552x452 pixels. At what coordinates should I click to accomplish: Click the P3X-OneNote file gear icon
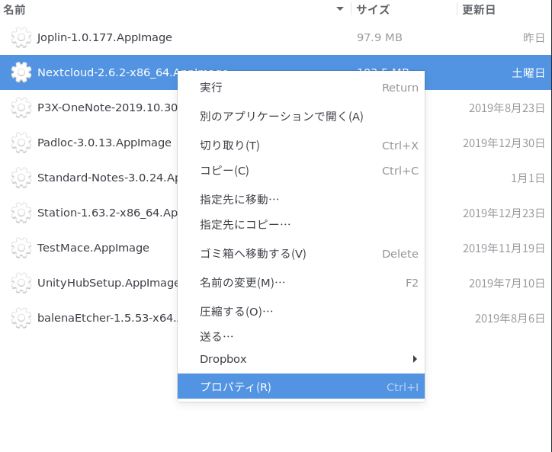tap(21, 107)
